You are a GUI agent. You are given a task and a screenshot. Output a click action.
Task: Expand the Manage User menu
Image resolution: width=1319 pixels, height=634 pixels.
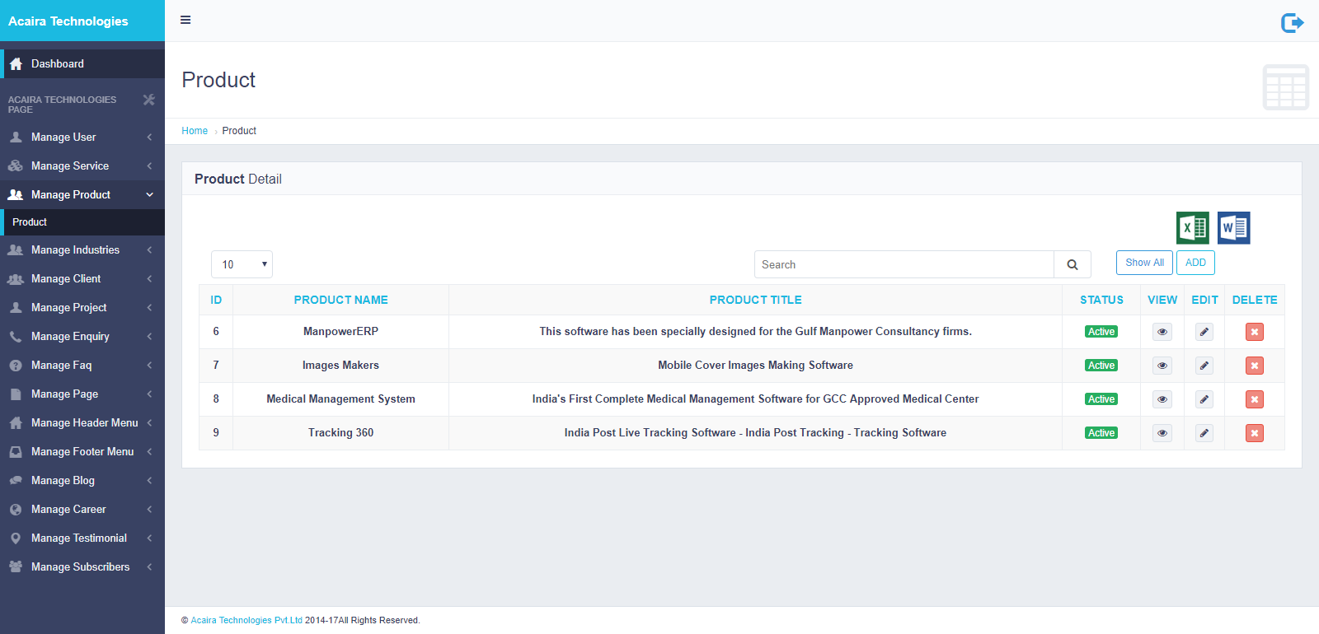81,138
